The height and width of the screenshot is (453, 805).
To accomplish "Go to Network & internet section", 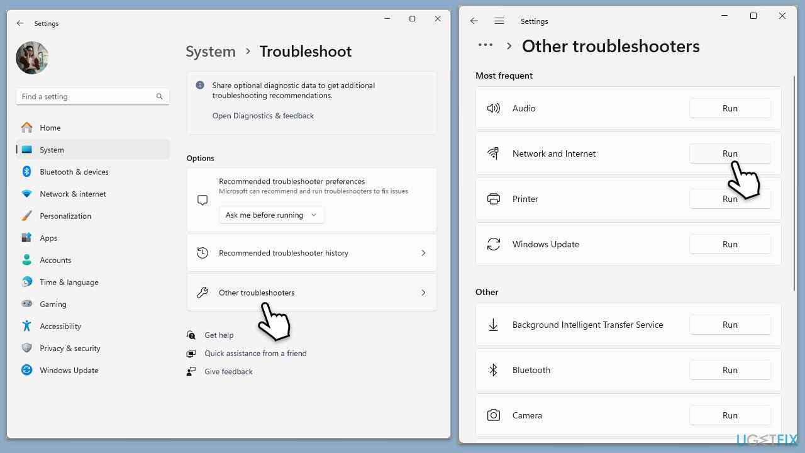I will pos(72,194).
